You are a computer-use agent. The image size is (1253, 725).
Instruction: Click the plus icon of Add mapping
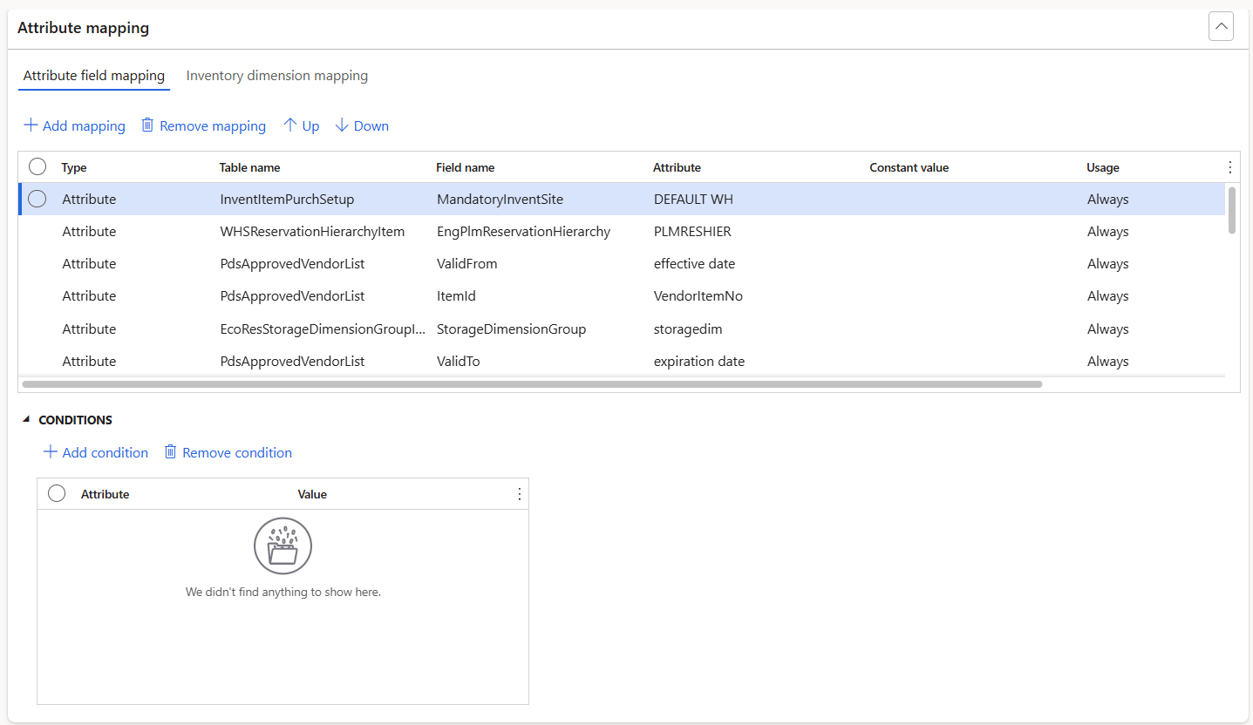(31, 125)
